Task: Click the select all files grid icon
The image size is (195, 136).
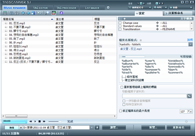Action: tap(11, 13)
